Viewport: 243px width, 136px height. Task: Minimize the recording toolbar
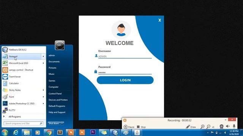(226, 120)
